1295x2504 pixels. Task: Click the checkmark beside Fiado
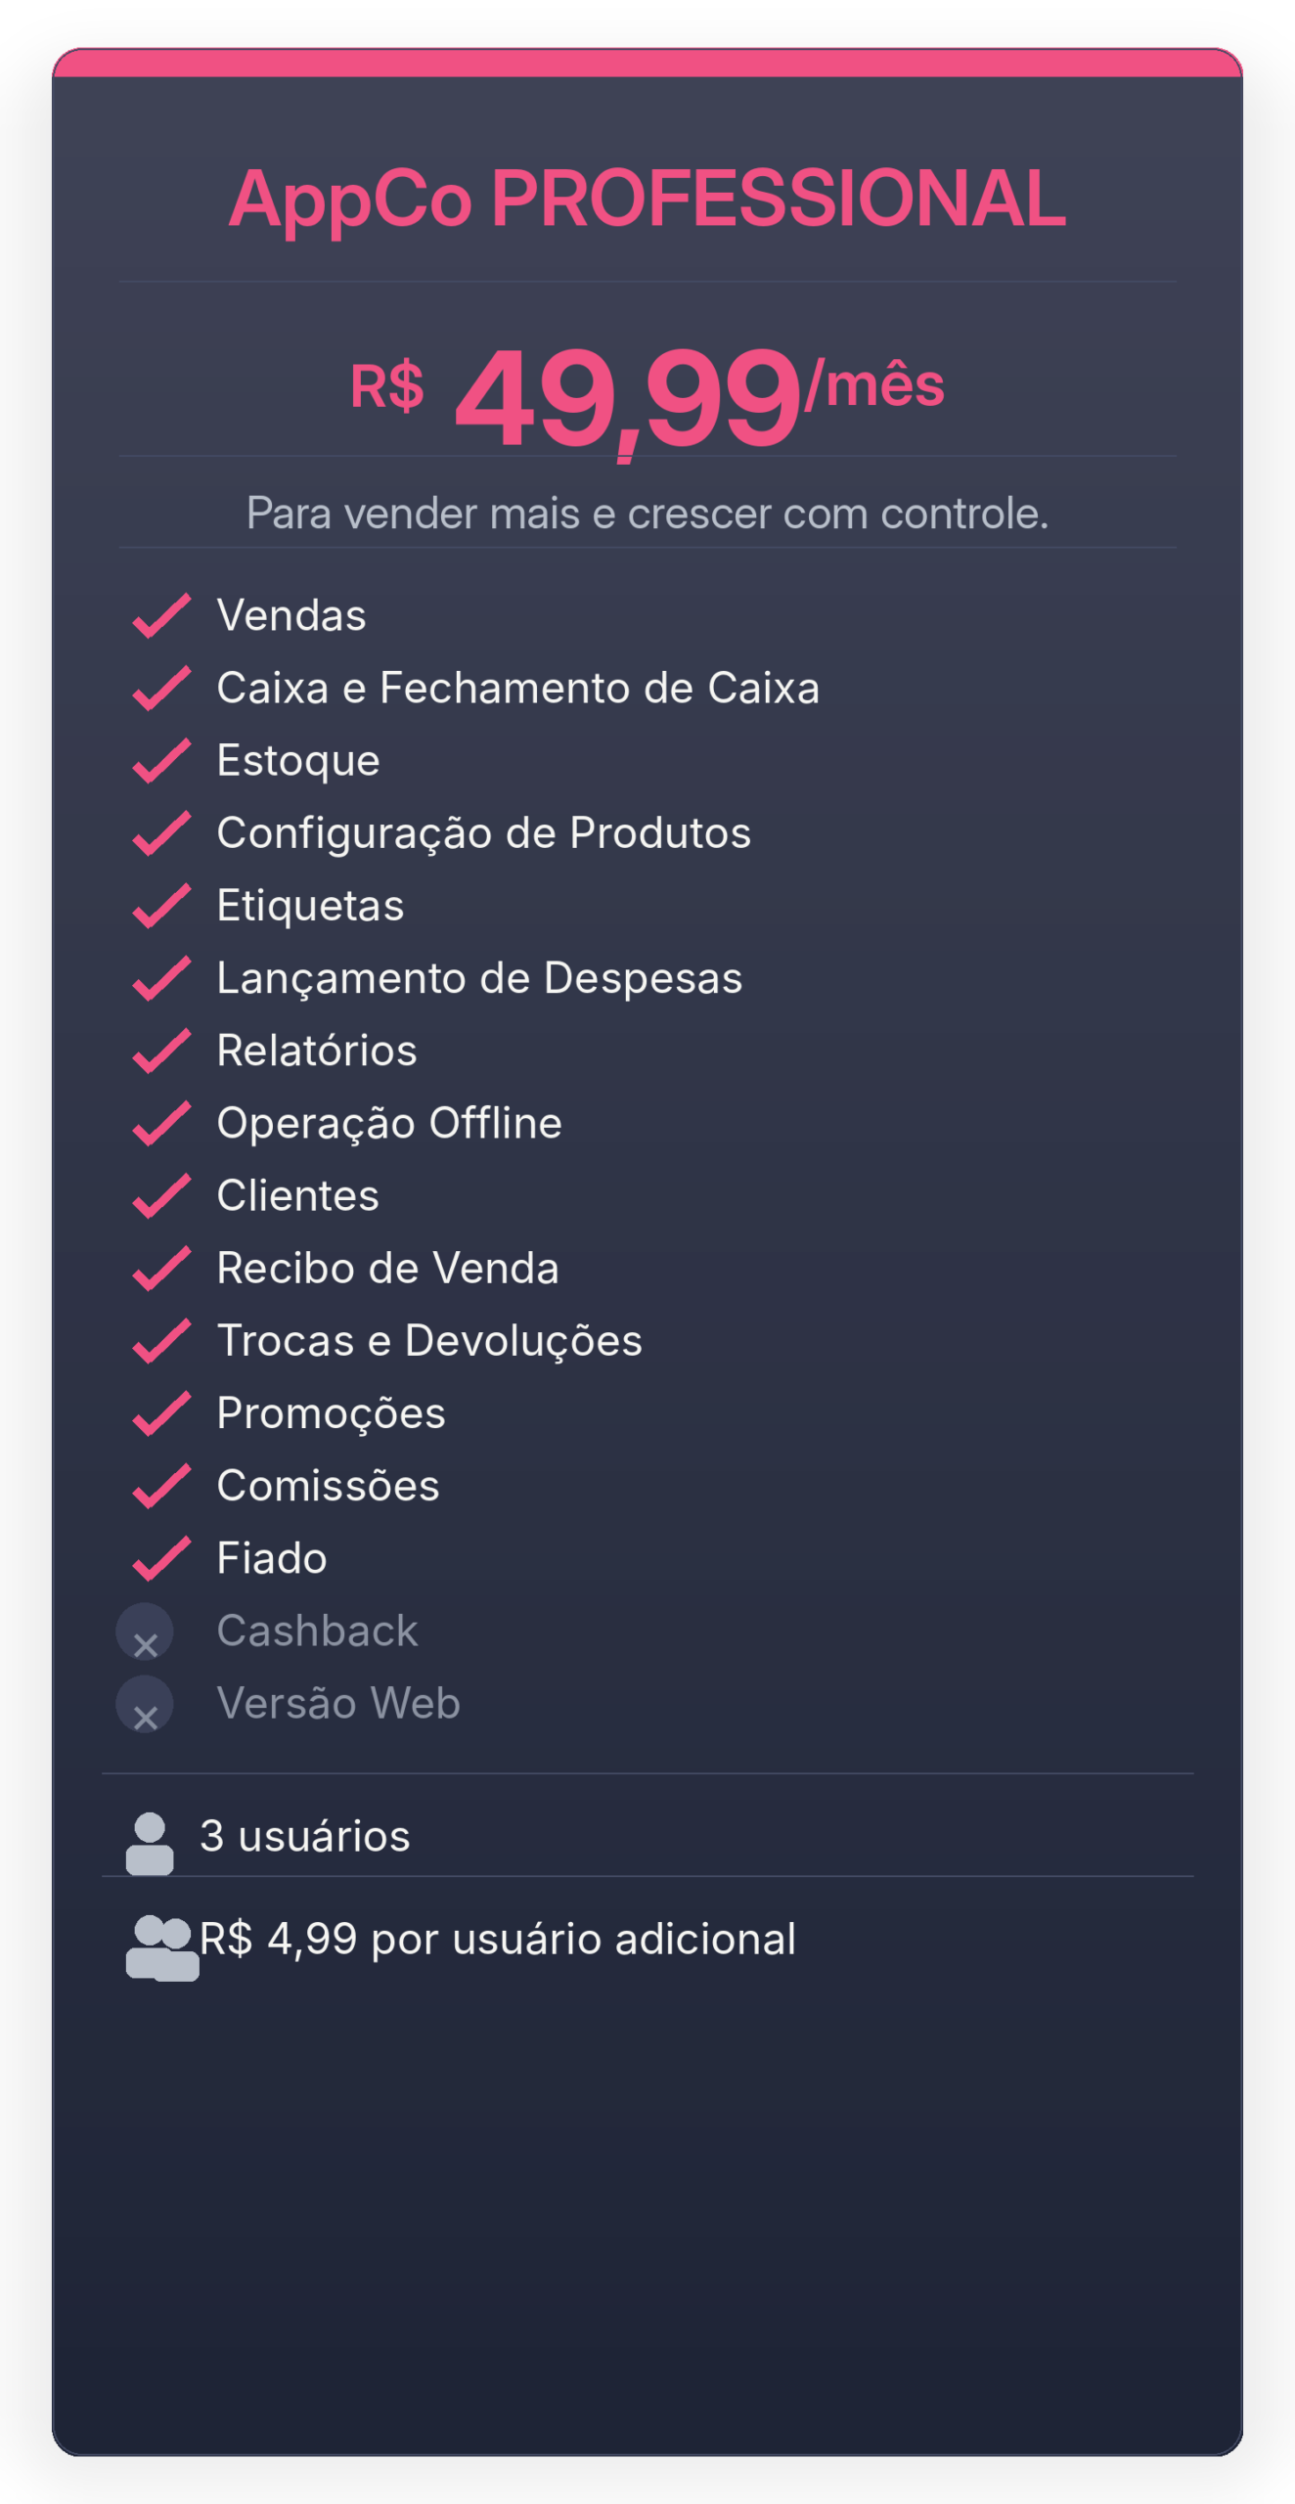coord(161,1558)
